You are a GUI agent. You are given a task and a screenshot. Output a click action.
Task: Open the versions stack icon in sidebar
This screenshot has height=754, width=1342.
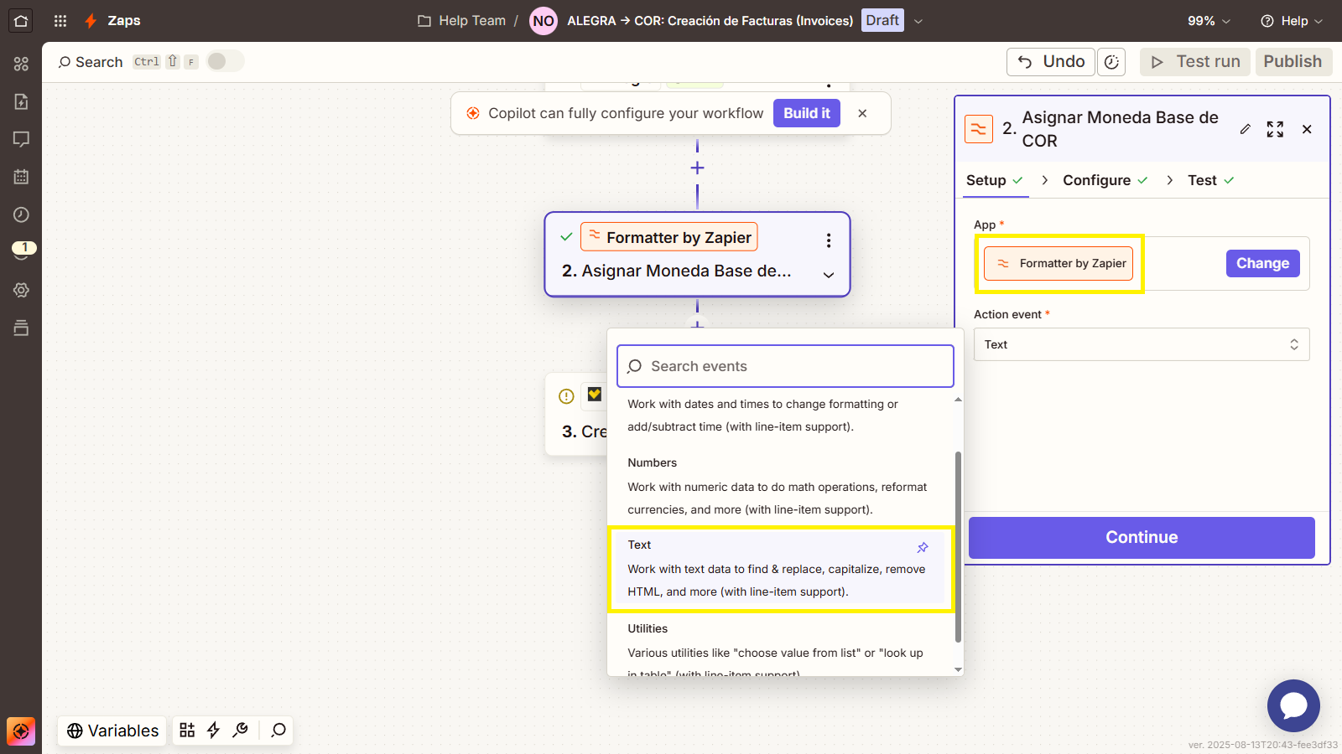tap(21, 328)
